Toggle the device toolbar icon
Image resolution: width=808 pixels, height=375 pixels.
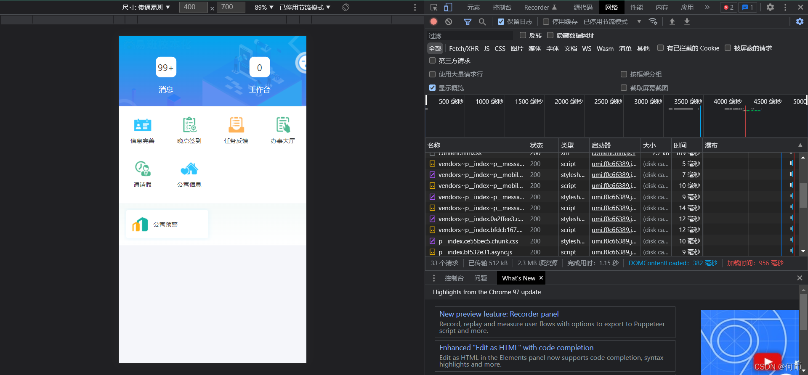click(x=448, y=7)
